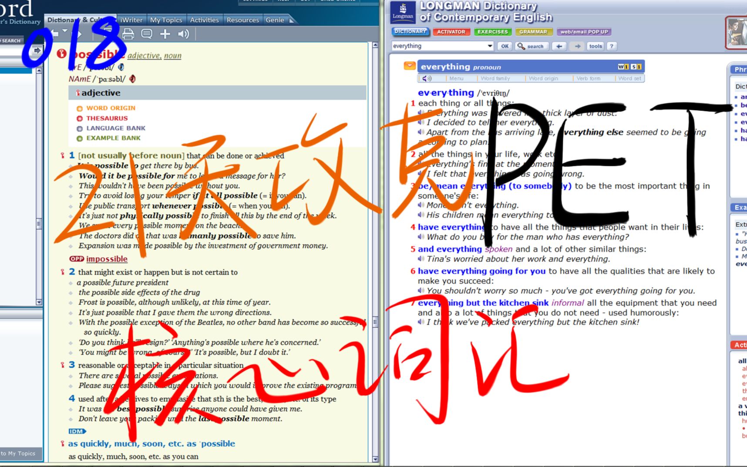
Task: Click the plus icon in Oxford toolbar
Action: click(x=165, y=34)
